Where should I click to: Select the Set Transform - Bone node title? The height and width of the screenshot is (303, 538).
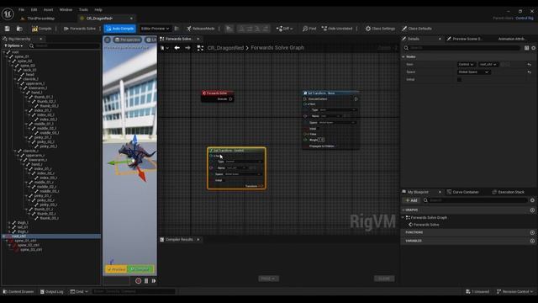pyautogui.click(x=321, y=93)
